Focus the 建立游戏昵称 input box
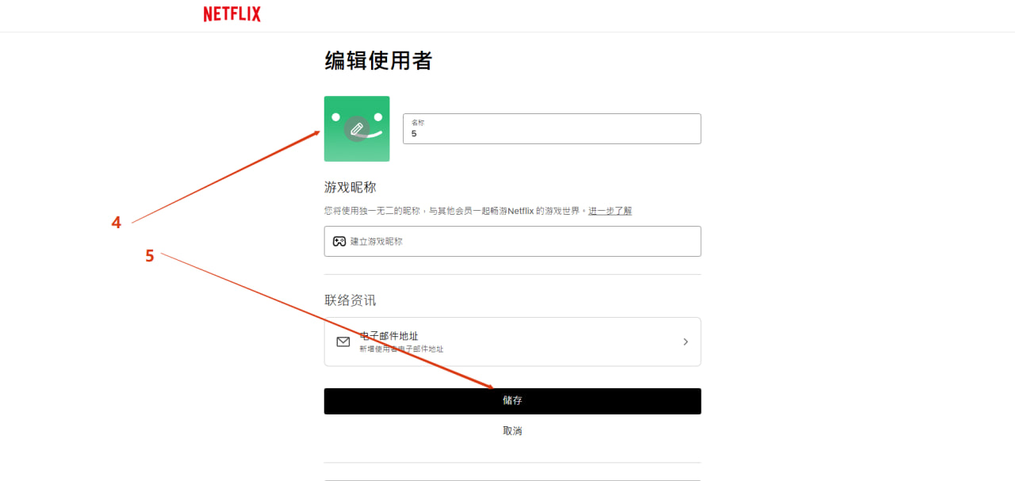Screen dimensions: 1015x481 (523, 241)
